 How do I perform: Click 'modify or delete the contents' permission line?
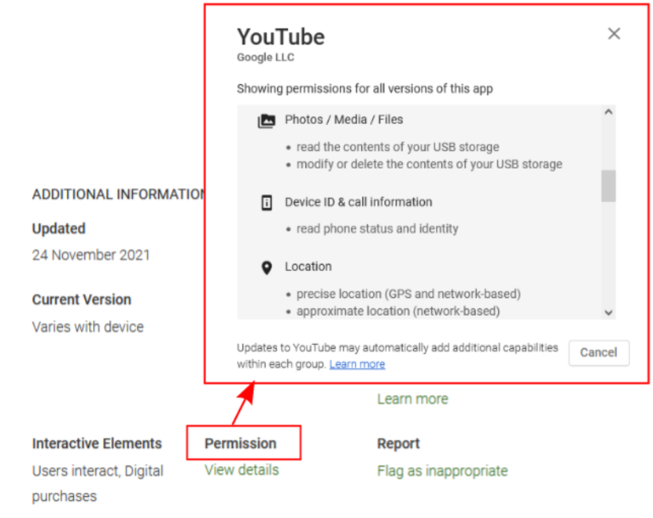click(430, 164)
